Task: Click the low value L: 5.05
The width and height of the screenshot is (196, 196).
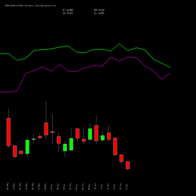Action: [x=99, y=13]
